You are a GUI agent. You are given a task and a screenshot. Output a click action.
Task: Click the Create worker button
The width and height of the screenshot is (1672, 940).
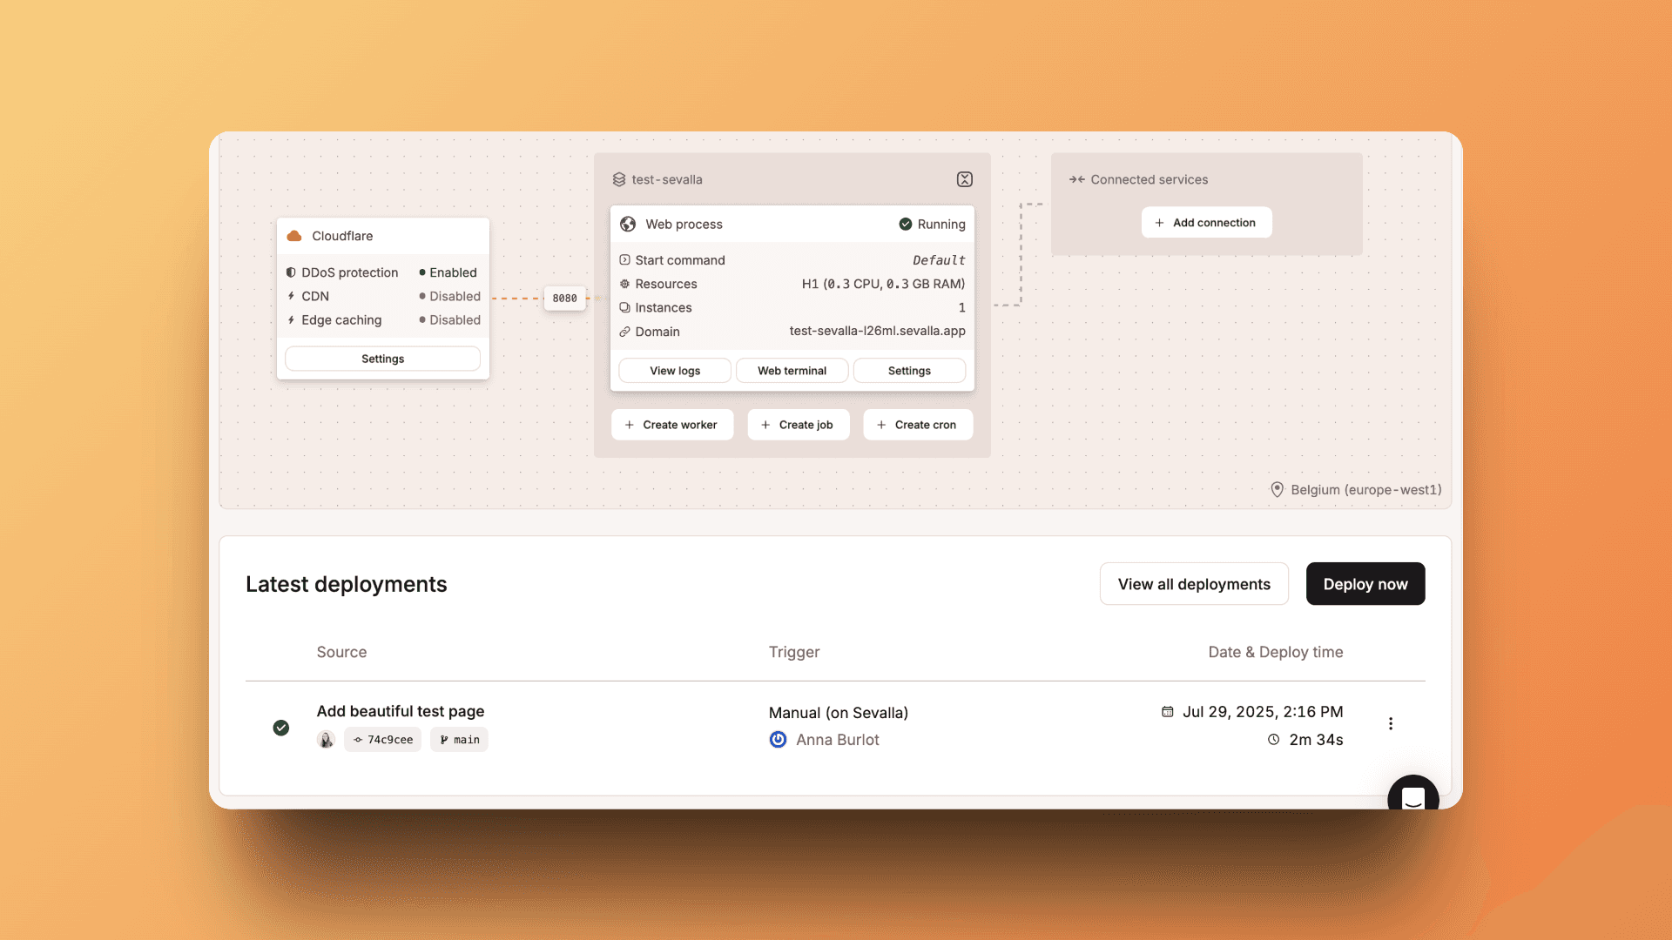click(672, 425)
